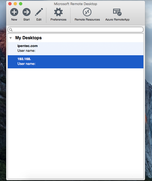Open Azure RemoteApp icon
This screenshot has height=181, width=152.
pos(117,12)
